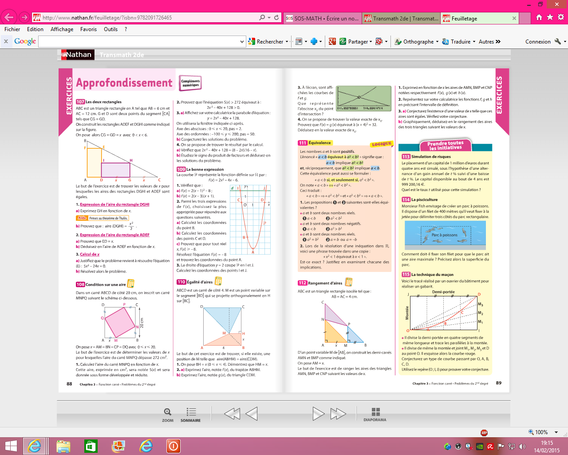Expand the Partager dropdown in Google toolbar
Screen dimensions: 568x455
(371, 42)
